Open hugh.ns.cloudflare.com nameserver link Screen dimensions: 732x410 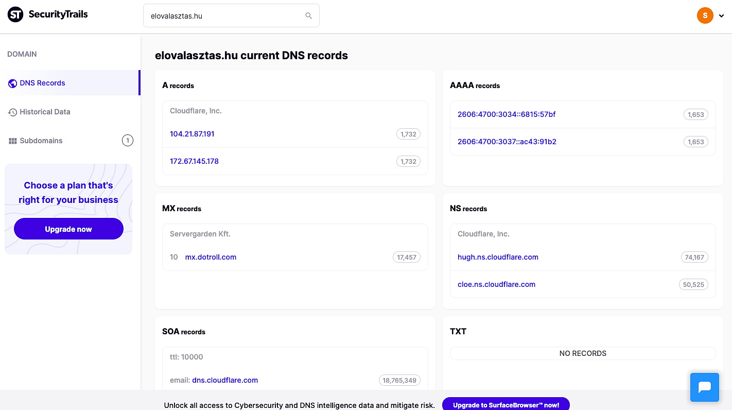(x=498, y=257)
